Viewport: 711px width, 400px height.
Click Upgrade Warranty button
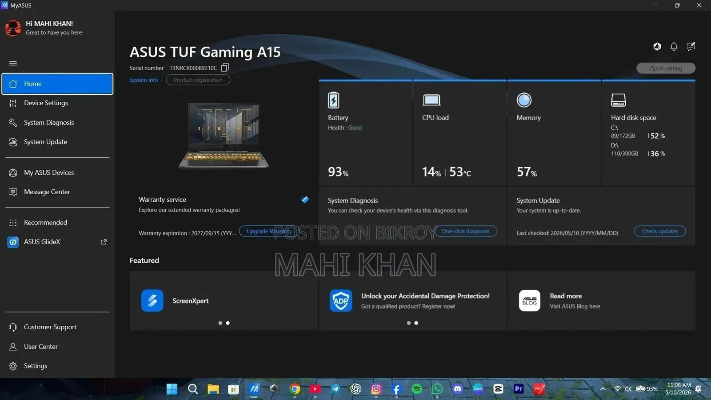tap(269, 231)
